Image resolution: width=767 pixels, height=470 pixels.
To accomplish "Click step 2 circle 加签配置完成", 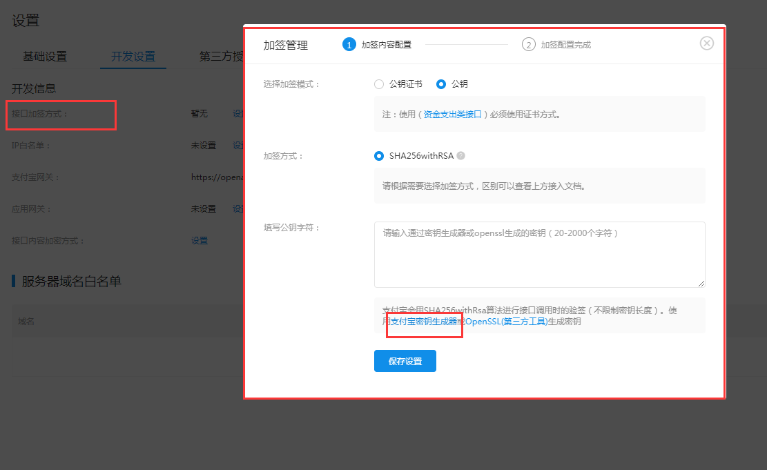I will coord(528,44).
